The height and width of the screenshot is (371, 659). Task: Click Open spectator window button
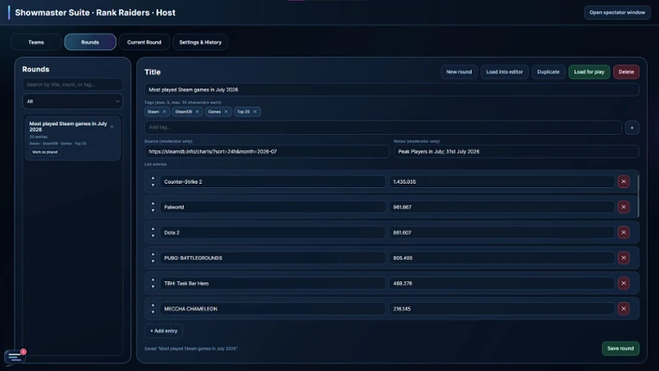tap(617, 13)
